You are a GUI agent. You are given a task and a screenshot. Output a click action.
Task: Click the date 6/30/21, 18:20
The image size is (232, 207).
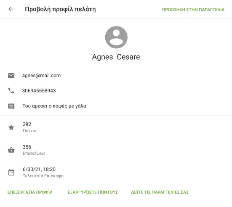click(x=39, y=169)
